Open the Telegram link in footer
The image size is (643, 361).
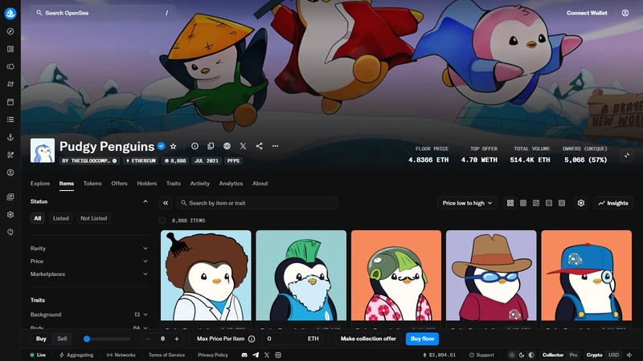tap(256, 355)
